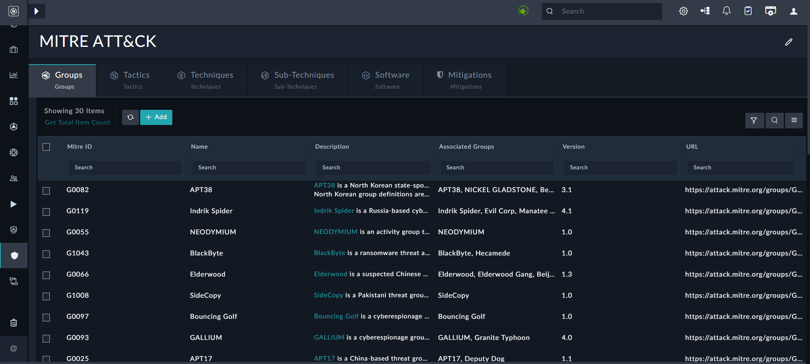This screenshot has width=810, height=364.
Task: Switch to the Techniques tab
Action: point(206,80)
